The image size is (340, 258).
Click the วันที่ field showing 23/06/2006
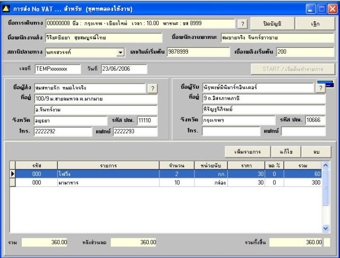(x=124, y=69)
